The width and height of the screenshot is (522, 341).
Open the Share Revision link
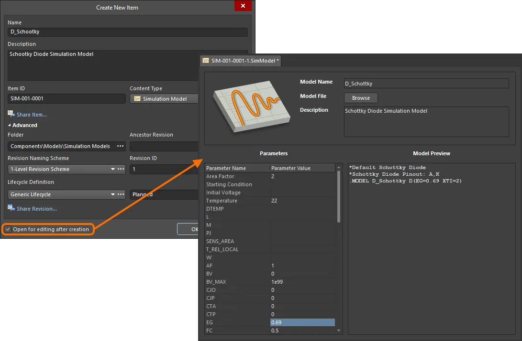pyautogui.click(x=36, y=209)
